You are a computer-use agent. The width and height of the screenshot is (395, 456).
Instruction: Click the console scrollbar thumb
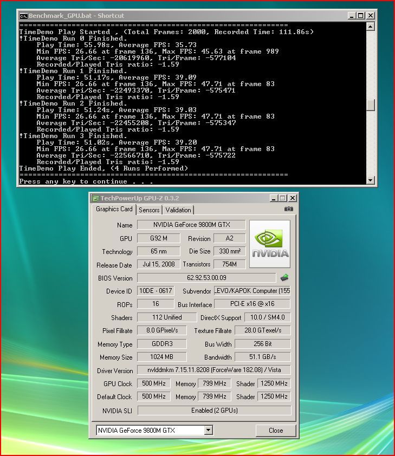click(x=370, y=105)
